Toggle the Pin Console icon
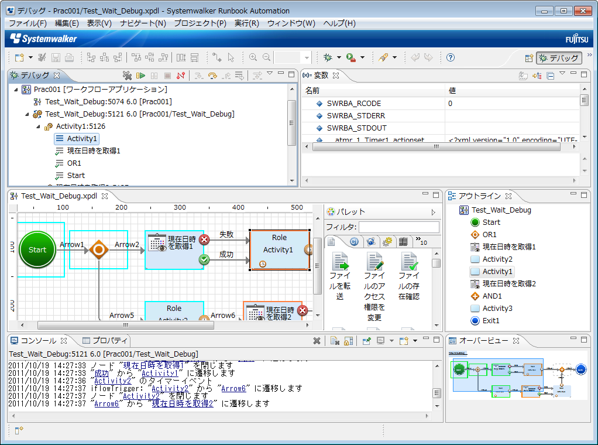Viewport: 598px width, 445px height. point(366,341)
